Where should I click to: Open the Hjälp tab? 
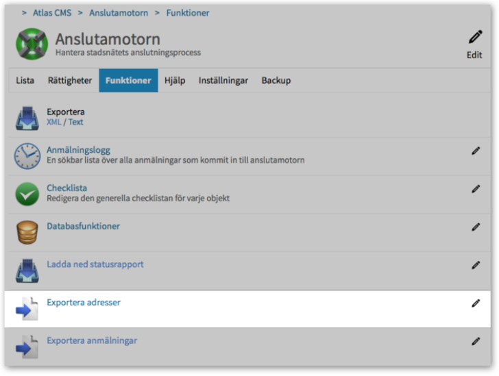pyautogui.click(x=175, y=80)
